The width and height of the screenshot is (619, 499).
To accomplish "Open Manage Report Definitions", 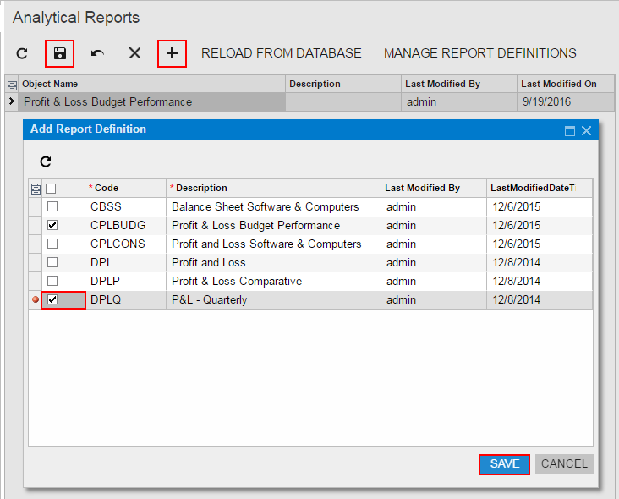I will pyautogui.click(x=479, y=53).
